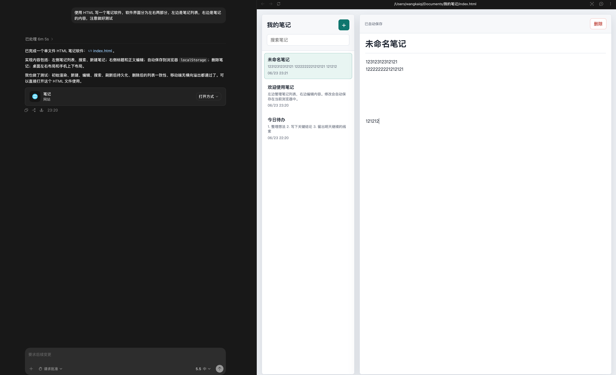This screenshot has height=375, width=616.
Task: Click the circled plus icon in preview bar
Action: click(601, 4)
